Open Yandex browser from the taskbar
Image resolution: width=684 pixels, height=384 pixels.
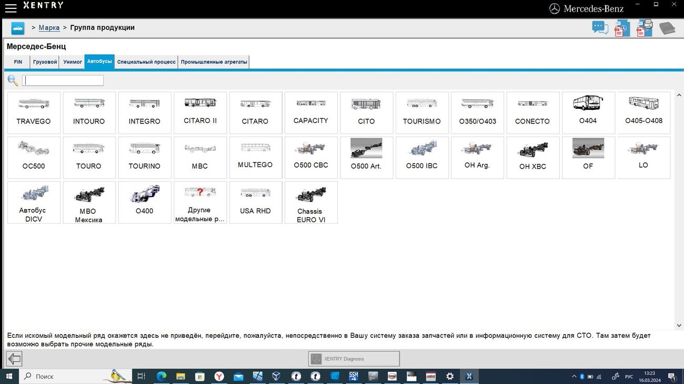pyautogui.click(x=219, y=376)
